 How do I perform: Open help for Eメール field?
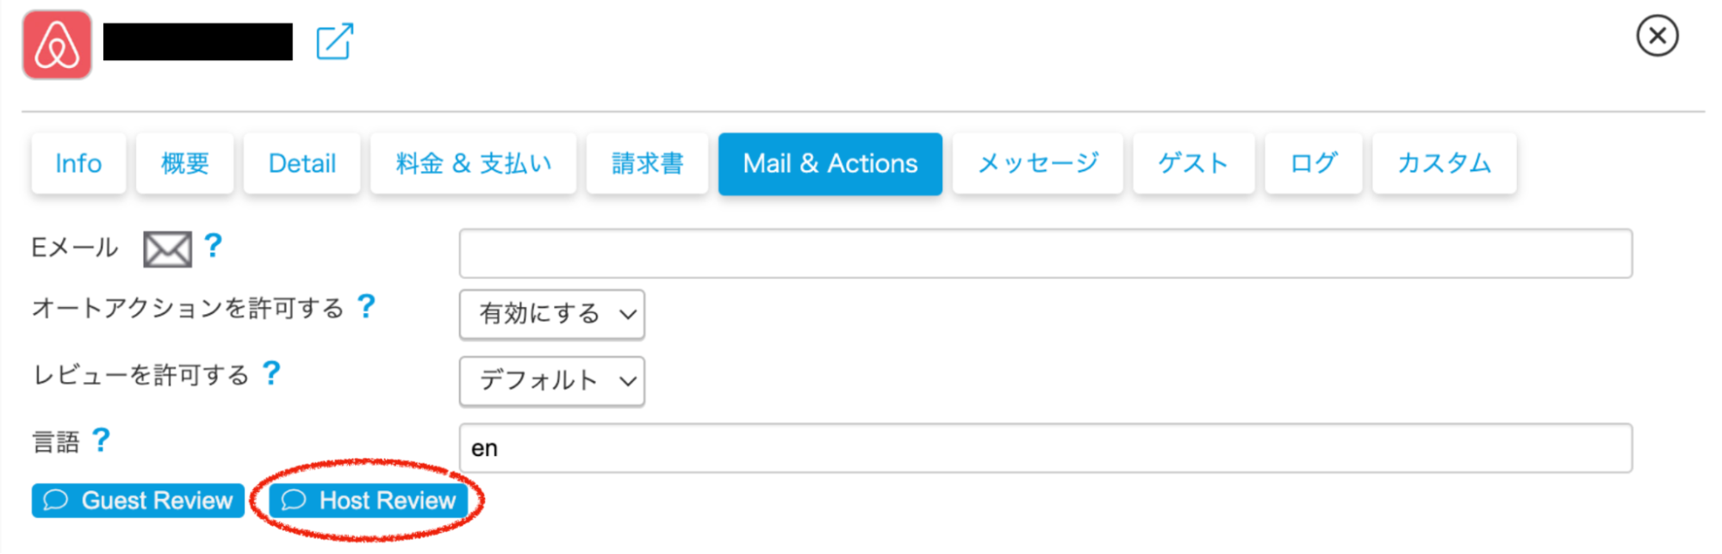[213, 246]
